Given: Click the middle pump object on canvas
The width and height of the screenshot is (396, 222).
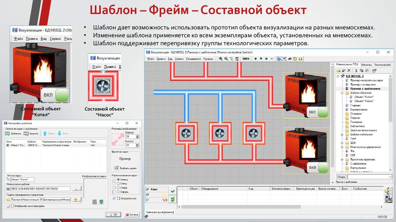Looking at the screenshot, I should 220,133.
